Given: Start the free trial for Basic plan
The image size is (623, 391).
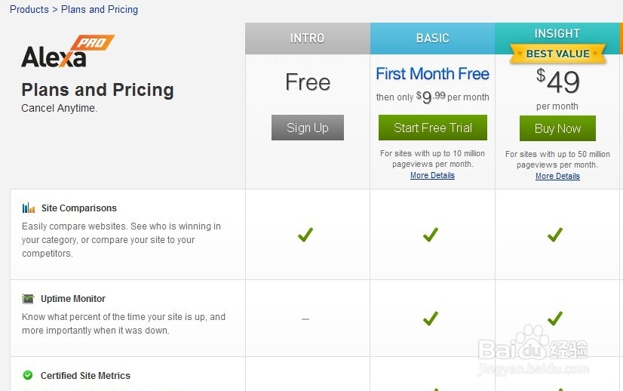Looking at the screenshot, I should coord(432,128).
